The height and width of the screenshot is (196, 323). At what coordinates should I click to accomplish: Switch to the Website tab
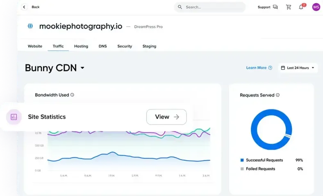(35, 46)
